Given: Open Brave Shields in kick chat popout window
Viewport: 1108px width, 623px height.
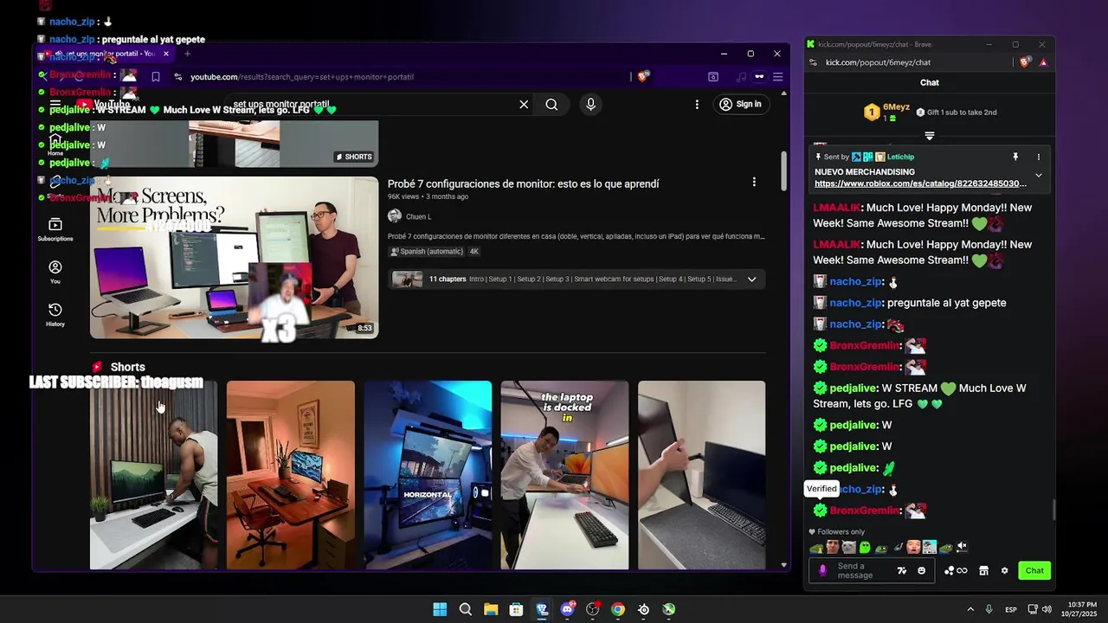Looking at the screenshot, I should point(1025,62).
